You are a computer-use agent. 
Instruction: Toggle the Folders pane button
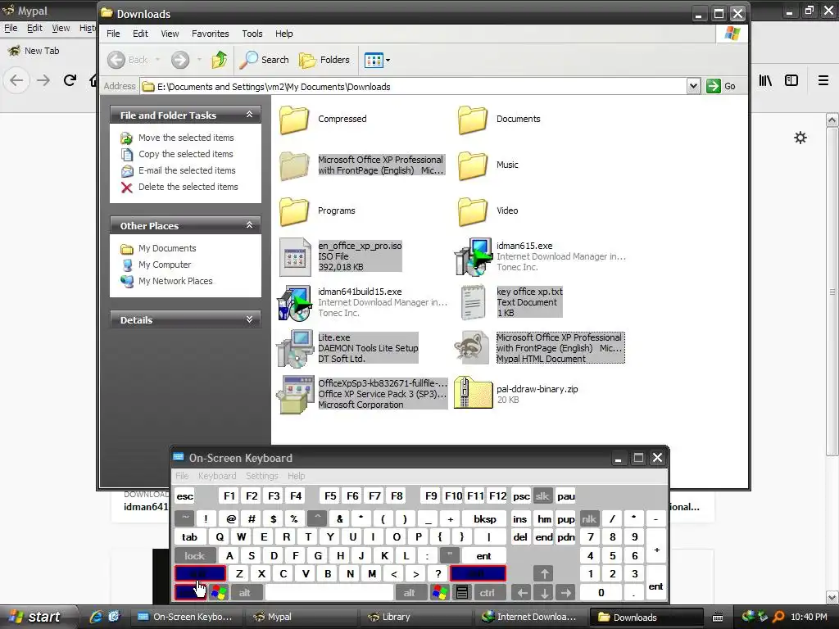(324, 60)
